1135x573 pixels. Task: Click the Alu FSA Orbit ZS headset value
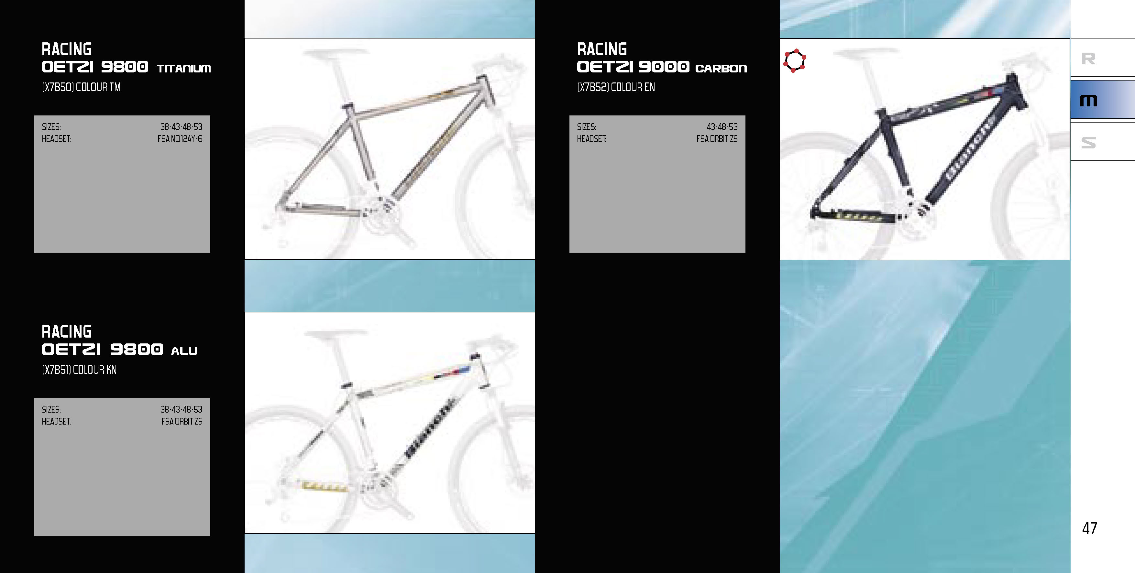click(x=182, y=421)
